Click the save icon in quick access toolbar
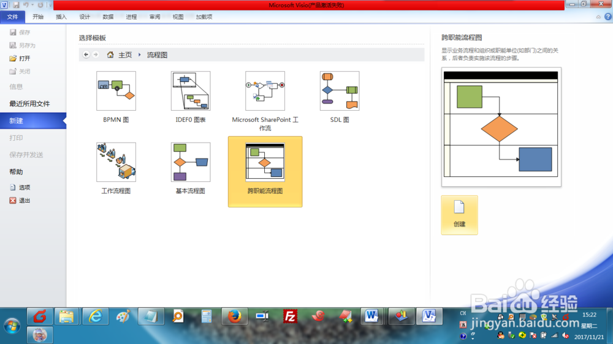The height and width of the screenshot is (344, 613). pos(16,5)
